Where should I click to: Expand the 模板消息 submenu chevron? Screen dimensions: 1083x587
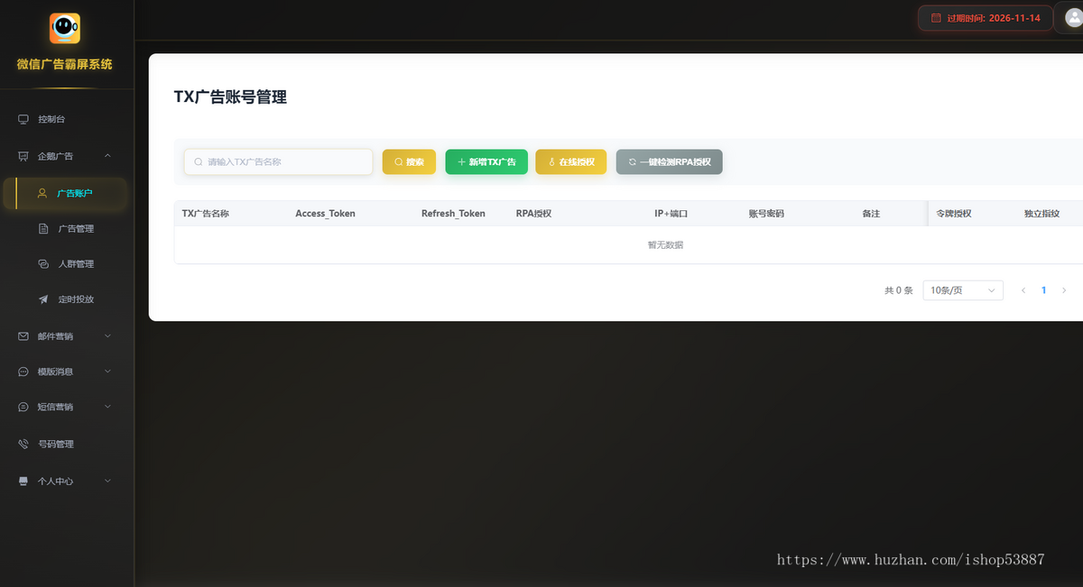click(108, 371)
